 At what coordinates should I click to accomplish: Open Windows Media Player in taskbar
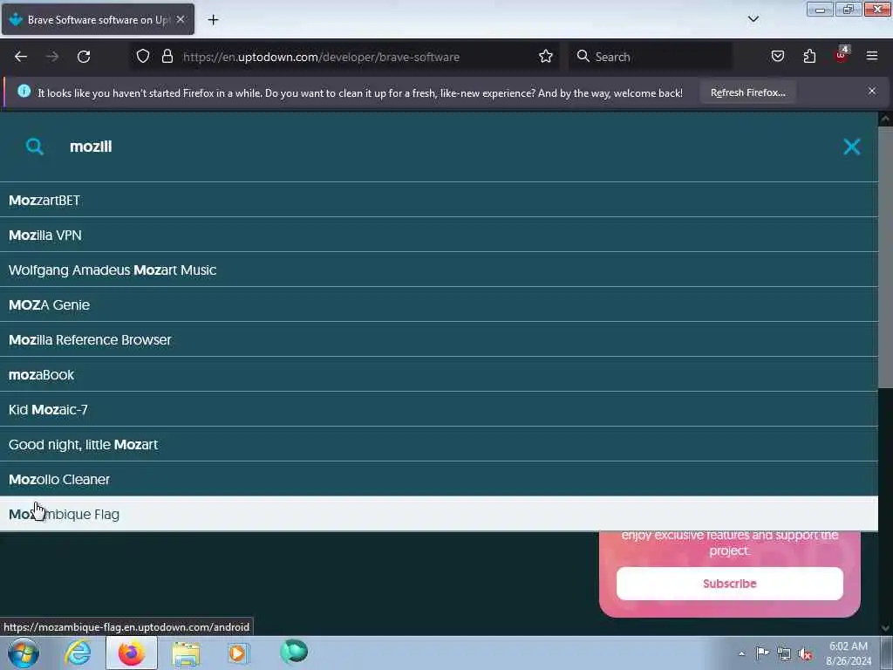coord(239,653)
